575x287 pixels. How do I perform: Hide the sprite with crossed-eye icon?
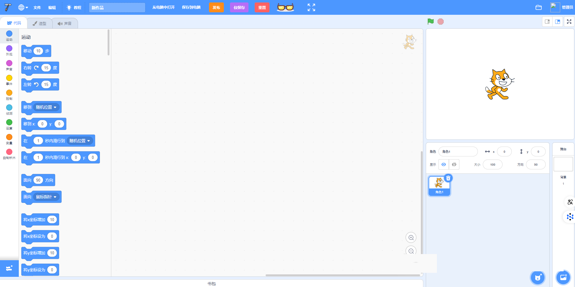(454, 164)
